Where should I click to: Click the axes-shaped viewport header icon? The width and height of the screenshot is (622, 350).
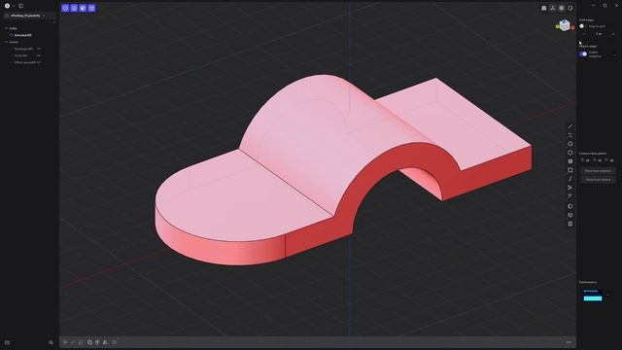coord(553,8)
